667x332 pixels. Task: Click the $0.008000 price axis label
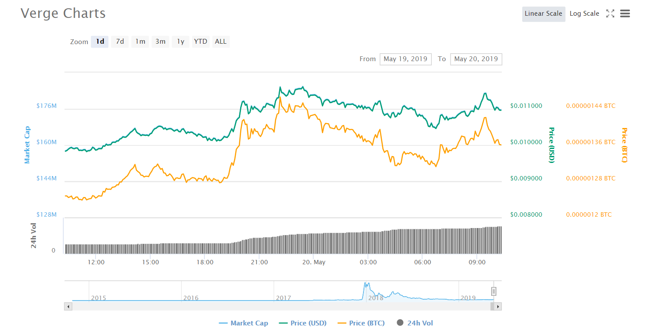point(526,214)
